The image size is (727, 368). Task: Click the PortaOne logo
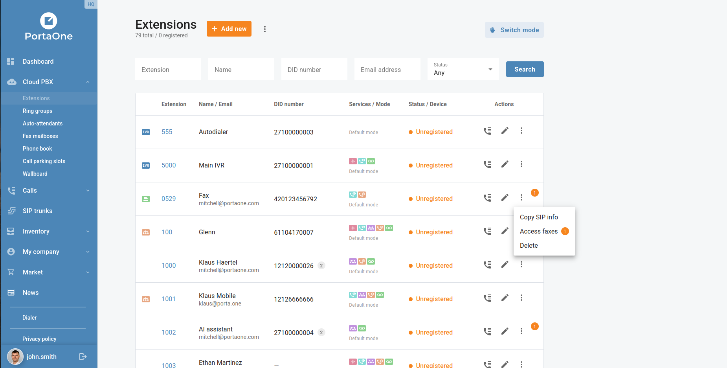coord(49,27)
